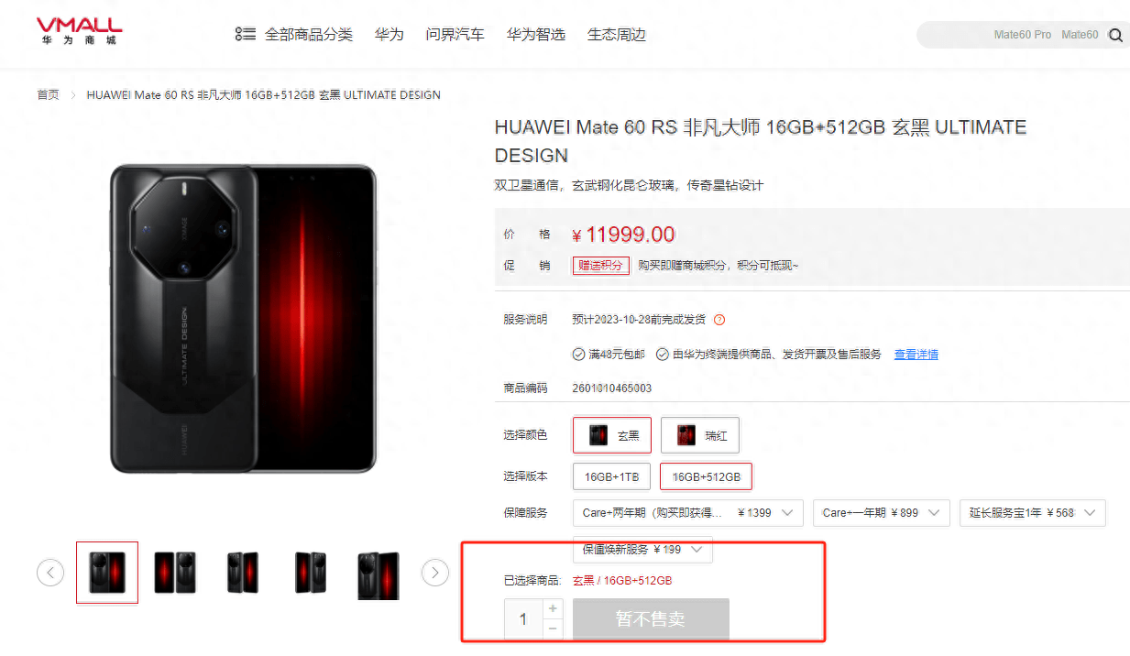Screen dimensions: 1130x656
Task: Select the 瑞红 color option
Action: point(700,435)
